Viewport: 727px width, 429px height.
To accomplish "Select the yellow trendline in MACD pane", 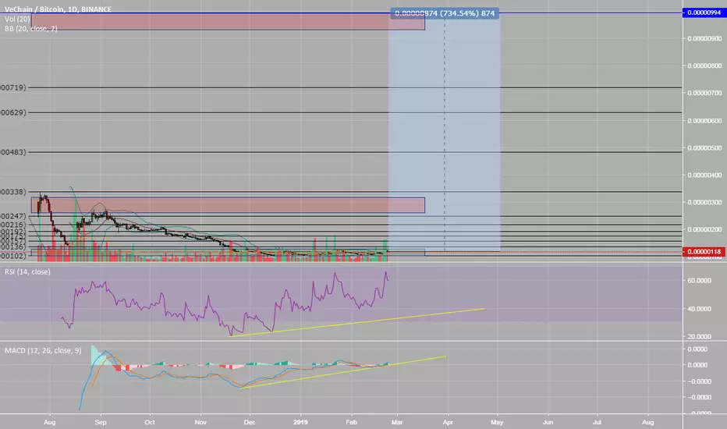I will click(x=343, y=372).
